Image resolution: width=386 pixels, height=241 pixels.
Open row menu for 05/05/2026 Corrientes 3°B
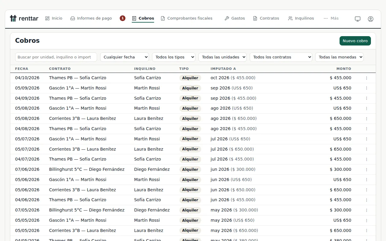[x=367, y=230]
